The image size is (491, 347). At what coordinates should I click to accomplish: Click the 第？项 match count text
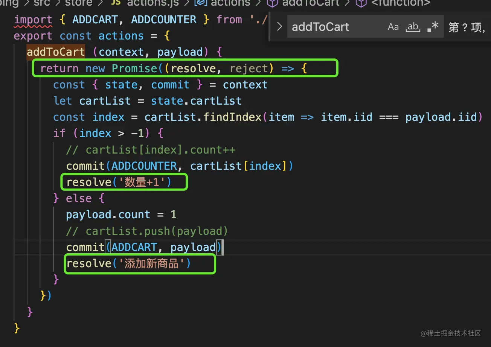tap(466, 27)
